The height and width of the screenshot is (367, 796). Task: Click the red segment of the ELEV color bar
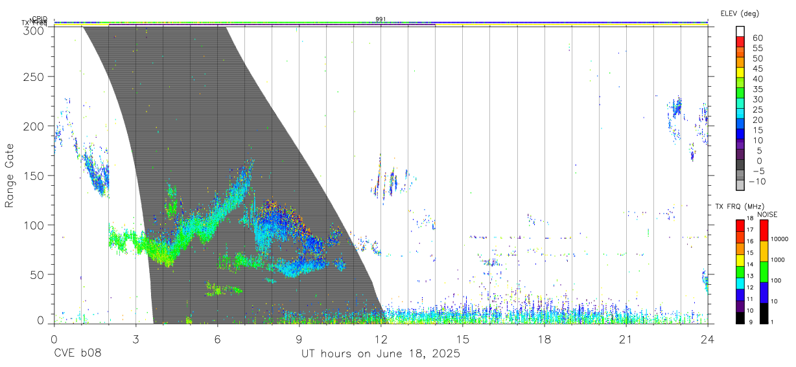(740, 43)
